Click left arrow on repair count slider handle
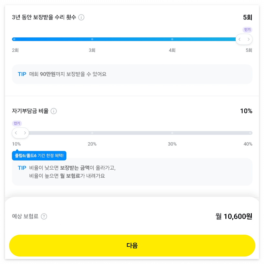The width and height of the screenshot is (264, 264). click(240, 39)
